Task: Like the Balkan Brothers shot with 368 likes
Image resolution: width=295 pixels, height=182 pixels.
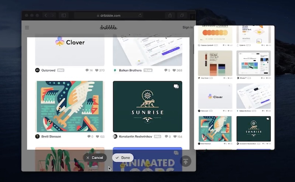Action: coord(174,70)
